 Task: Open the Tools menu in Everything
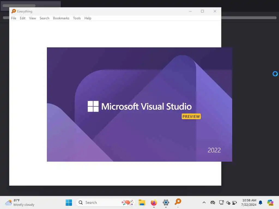pyautogui.click(x=77, y=18)
